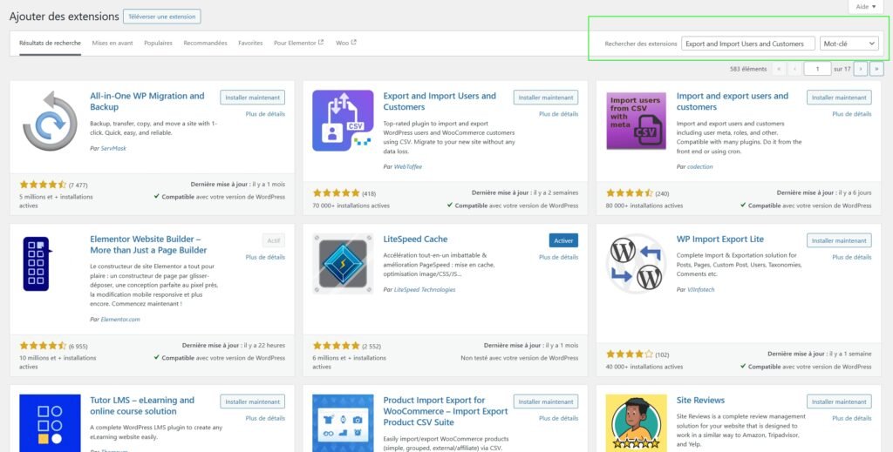
Task: Open Plus de détails for WP Import Export Lite
Action: coord(851,257)
